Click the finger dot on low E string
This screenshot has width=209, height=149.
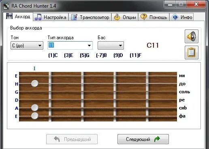35,116
